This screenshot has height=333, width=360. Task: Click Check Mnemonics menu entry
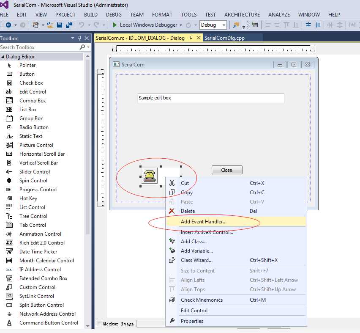point(236,300)
